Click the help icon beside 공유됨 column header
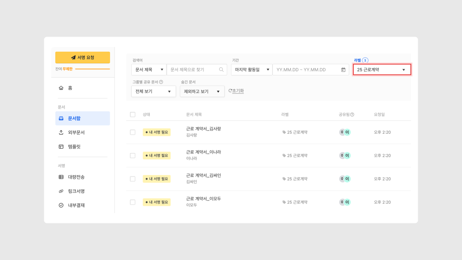The image size is (462, 260). pyautogui.click(x=352, y=115)
